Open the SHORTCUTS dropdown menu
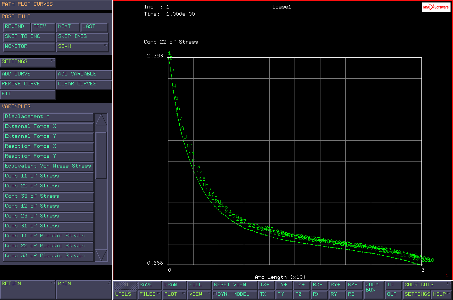The height and width of the screenshot is (300, 453). click(x=427, y=285)
